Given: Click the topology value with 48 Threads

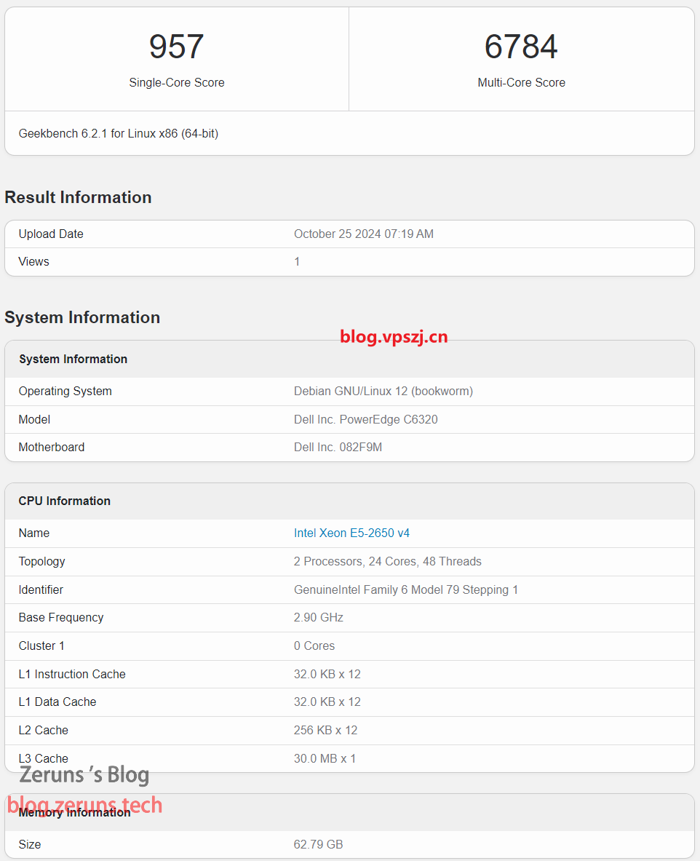Looking at the screenshot, I should [387, 562].
